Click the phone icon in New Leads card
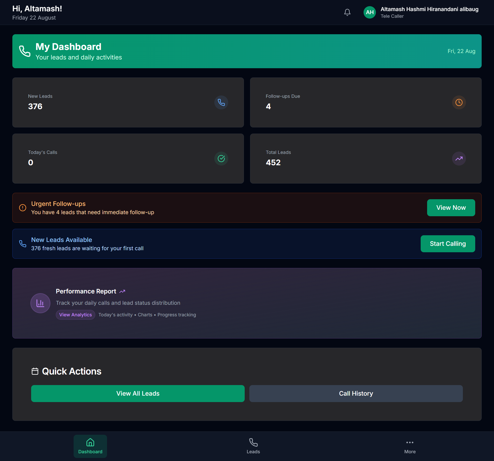This screenshot has height=461, width=494. 221,102
